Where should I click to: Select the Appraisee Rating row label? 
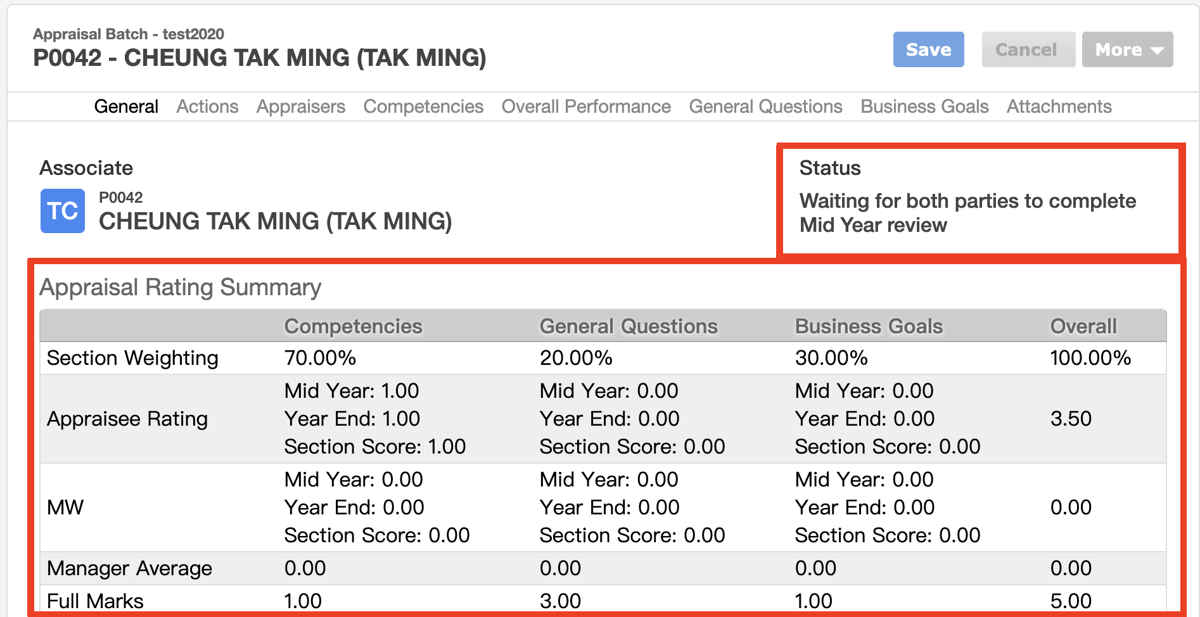point(127,419)
